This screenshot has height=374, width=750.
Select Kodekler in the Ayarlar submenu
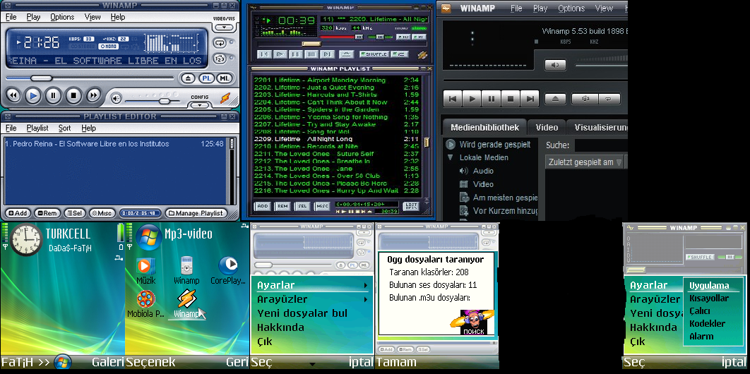point(708,323)
